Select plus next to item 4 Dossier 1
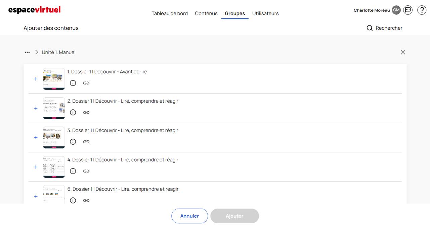The image size is (430, 227). tap(36, 167)
